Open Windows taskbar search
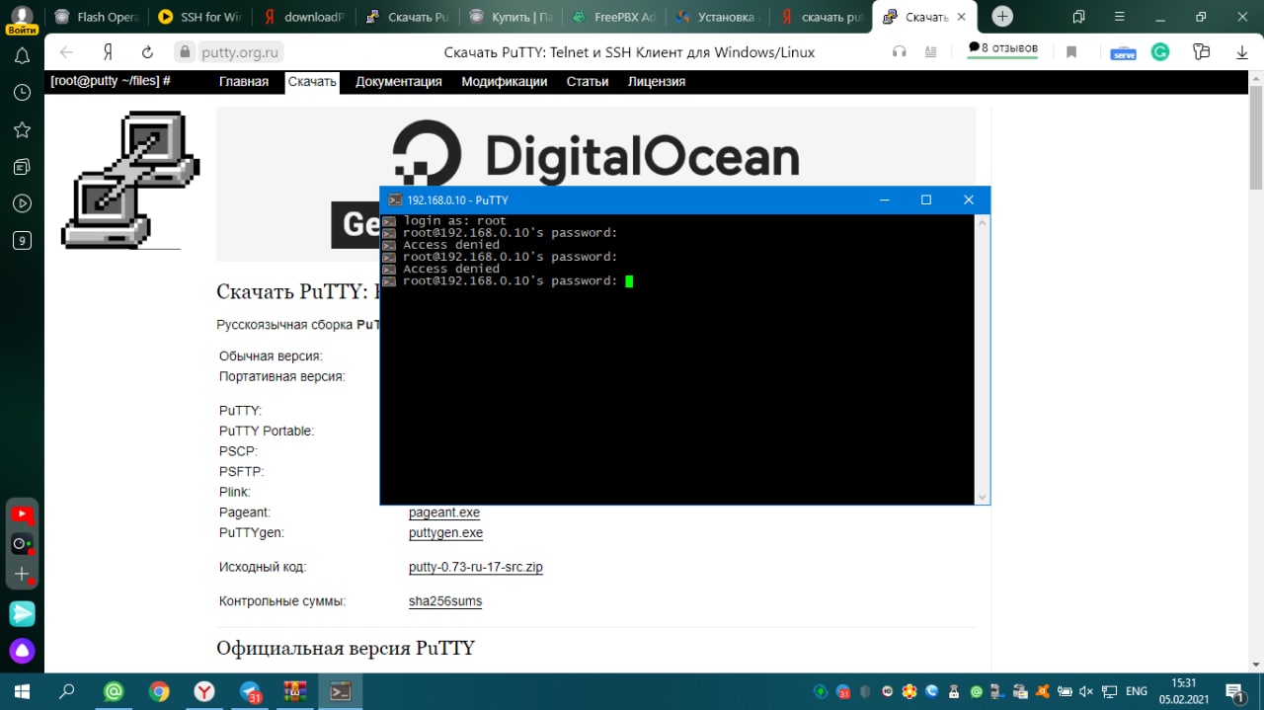Screen dimensions: 1264x710 (67, 691)
